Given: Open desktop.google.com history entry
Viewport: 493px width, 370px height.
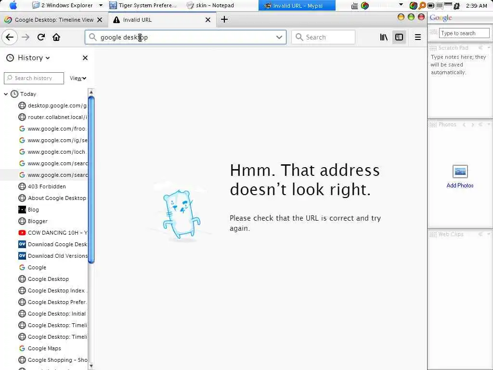Looking at the screenshot, I should [52, 106].
